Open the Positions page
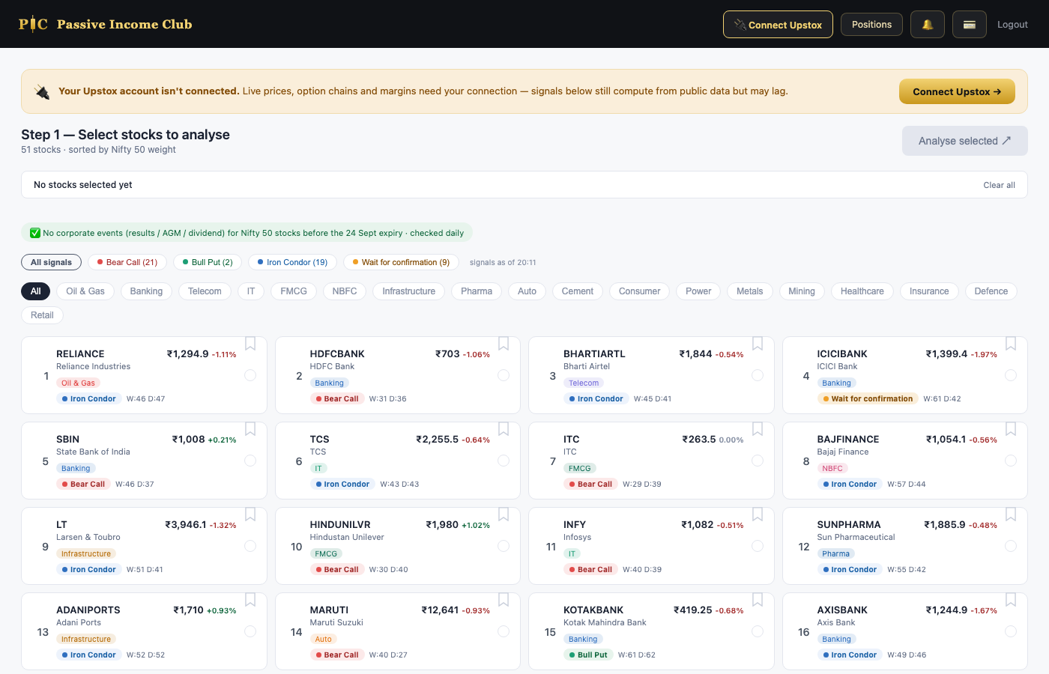 click(x=871, y=25)
